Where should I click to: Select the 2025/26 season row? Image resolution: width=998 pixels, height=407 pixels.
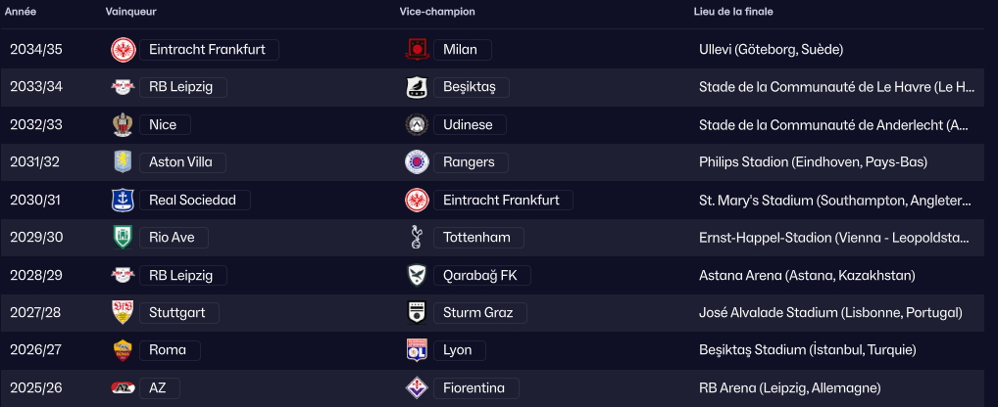click(x=36, y=388)
